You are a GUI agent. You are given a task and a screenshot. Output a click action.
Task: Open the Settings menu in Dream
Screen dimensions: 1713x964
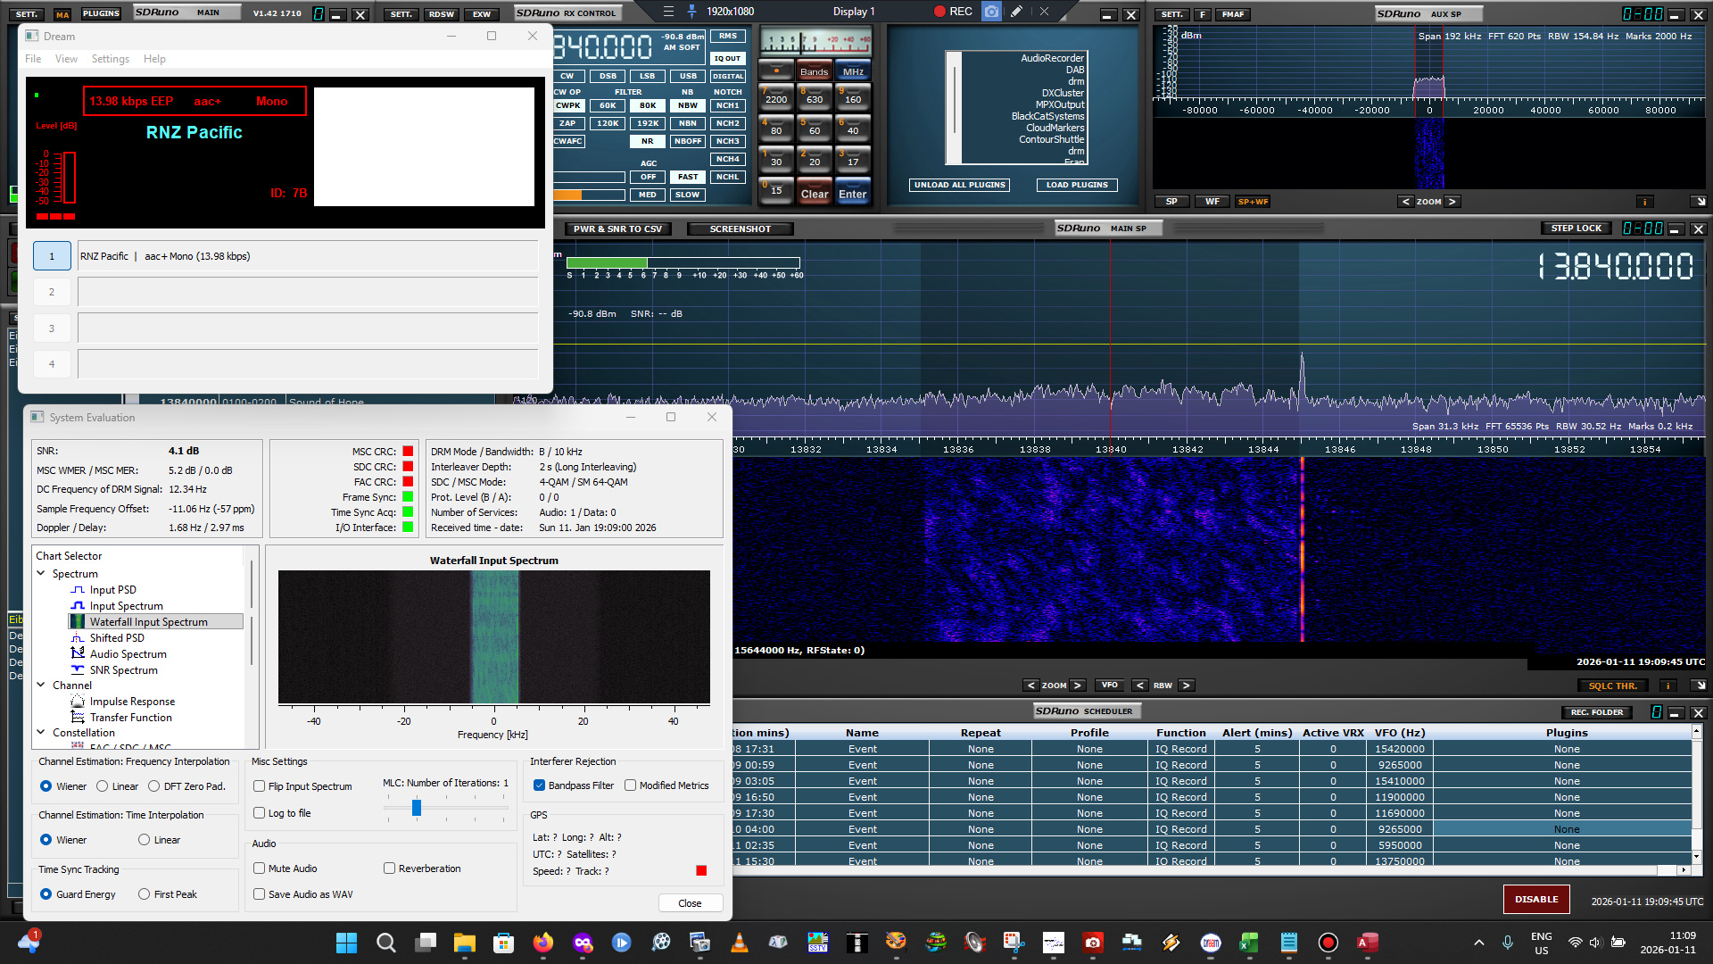110,59
